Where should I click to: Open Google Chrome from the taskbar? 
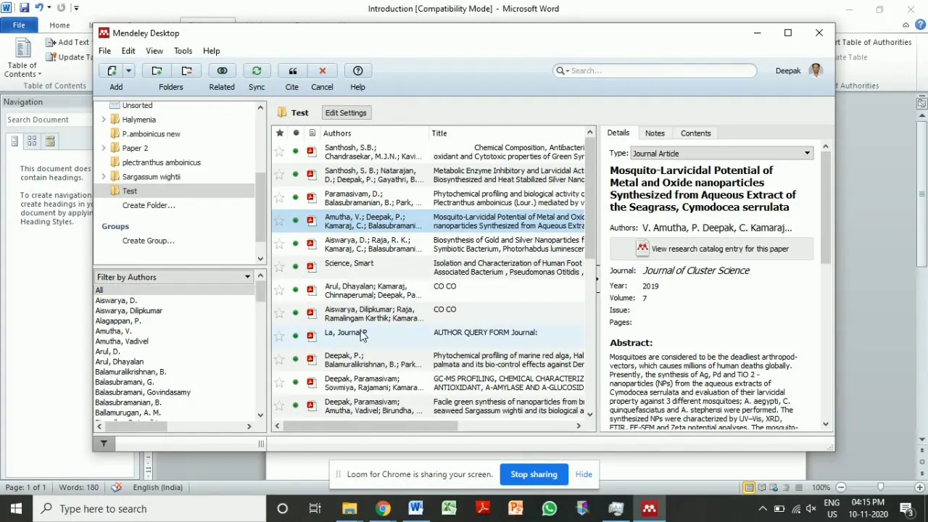point(383,508)
